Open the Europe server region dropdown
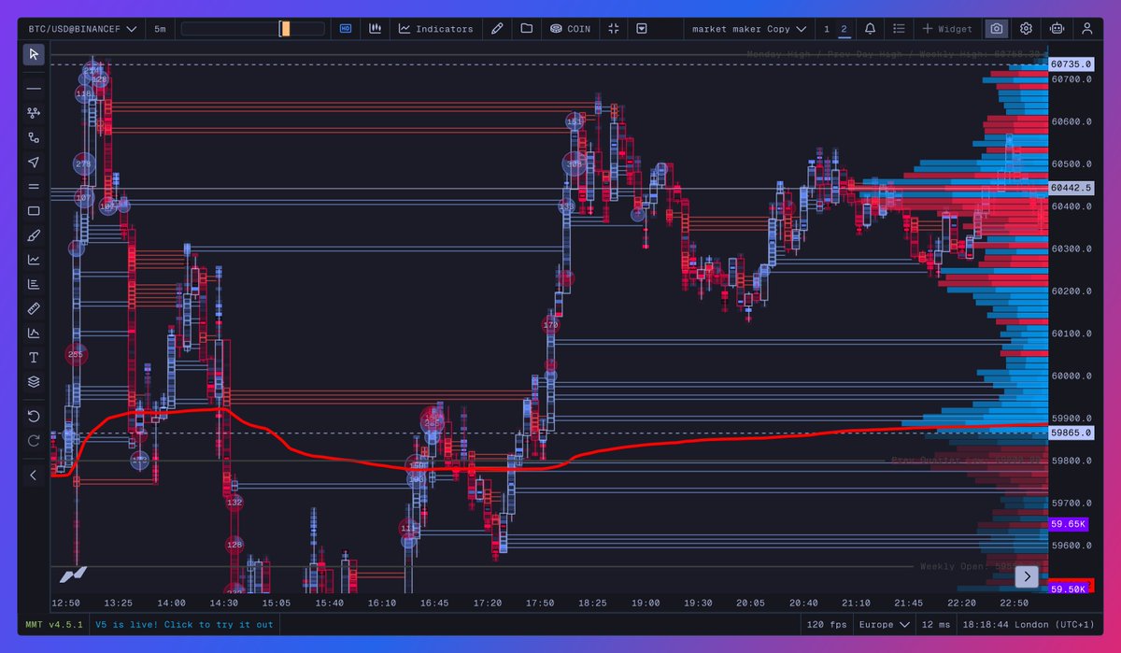The height and width of the screenshot is (653, 1121). 884,624
